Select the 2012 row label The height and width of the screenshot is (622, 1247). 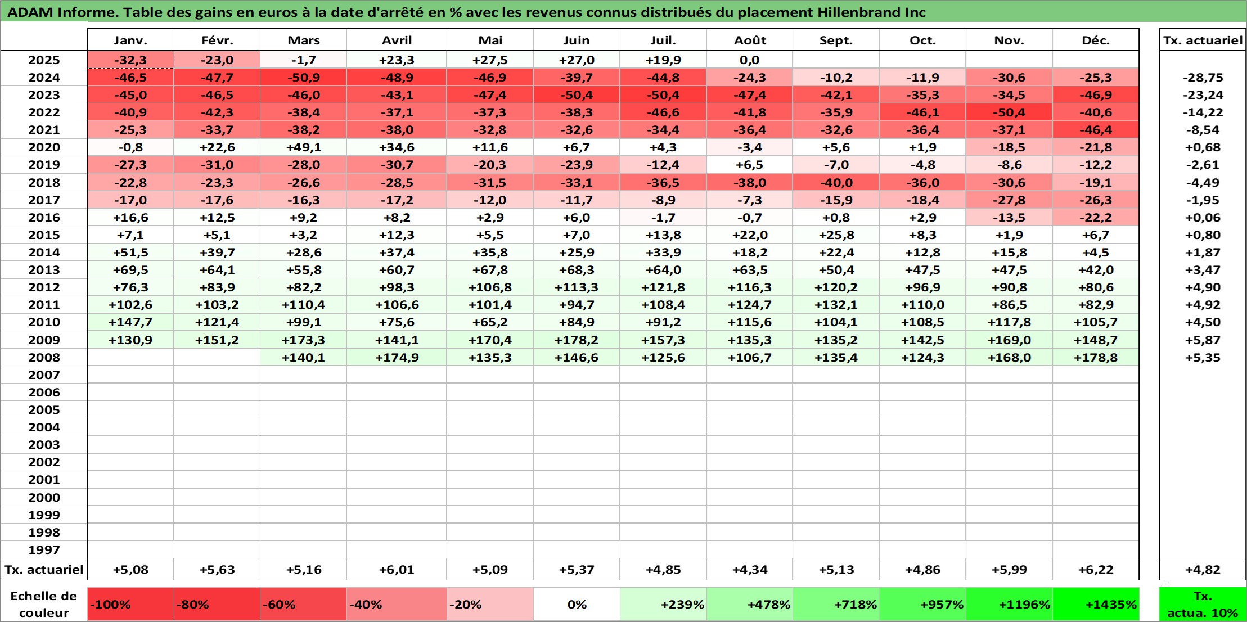point(44,287)
